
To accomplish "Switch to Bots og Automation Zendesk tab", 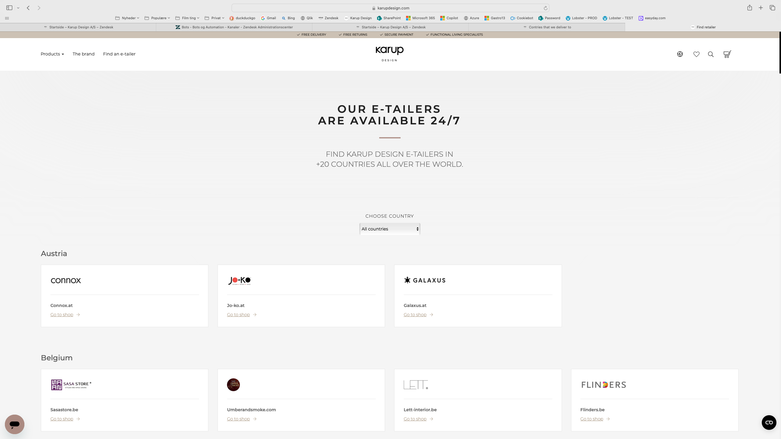I will pos(237,27).
